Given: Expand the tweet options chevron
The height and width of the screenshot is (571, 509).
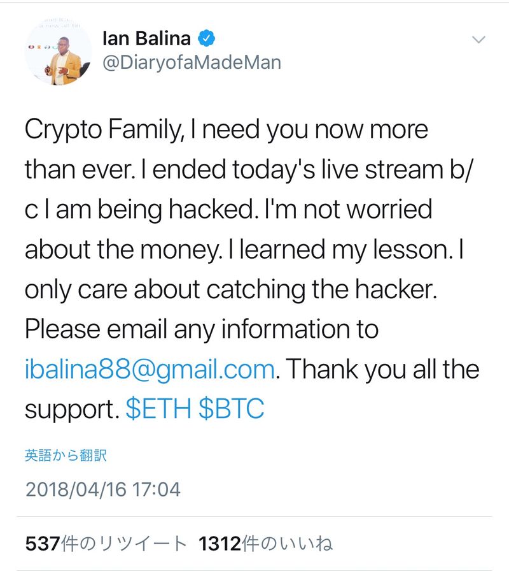Looking at the screenshot, I should [x=478, y=40].
